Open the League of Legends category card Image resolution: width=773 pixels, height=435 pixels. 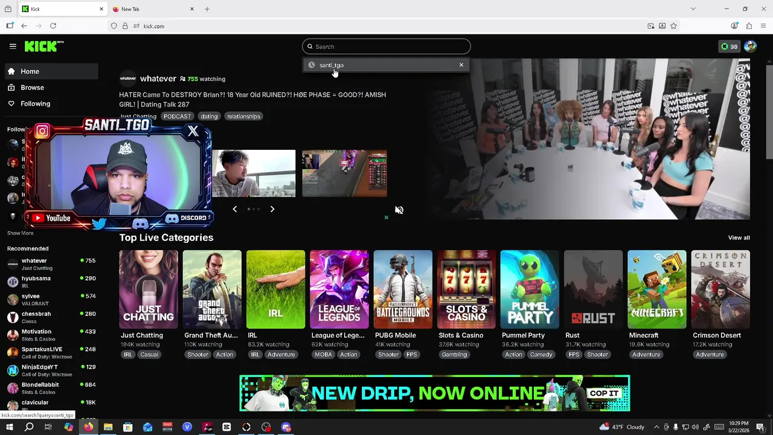(339, 289)
